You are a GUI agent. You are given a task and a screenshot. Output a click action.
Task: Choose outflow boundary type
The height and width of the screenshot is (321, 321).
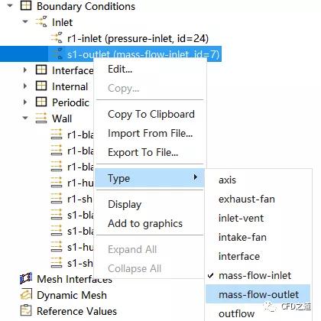point(236,313)
